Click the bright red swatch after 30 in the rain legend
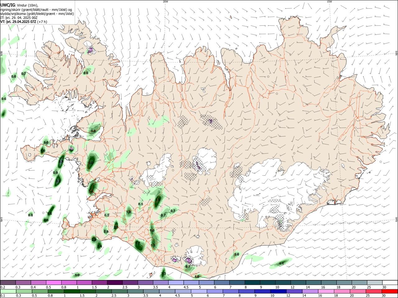The image size is (398, 298). coord(390,291)
